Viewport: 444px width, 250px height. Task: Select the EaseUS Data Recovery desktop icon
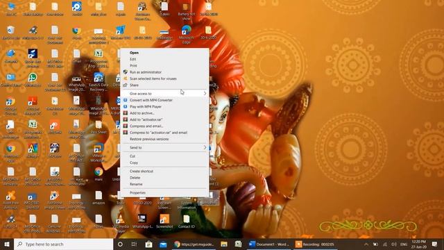[x=99, y=82]
